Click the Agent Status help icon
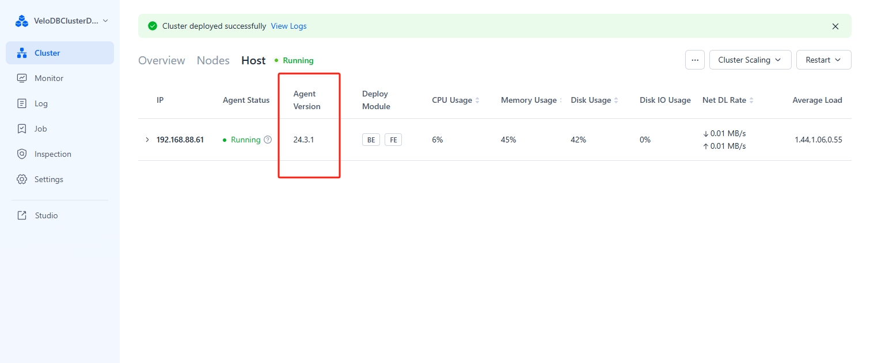870x363 pixels. pos(268,140)
